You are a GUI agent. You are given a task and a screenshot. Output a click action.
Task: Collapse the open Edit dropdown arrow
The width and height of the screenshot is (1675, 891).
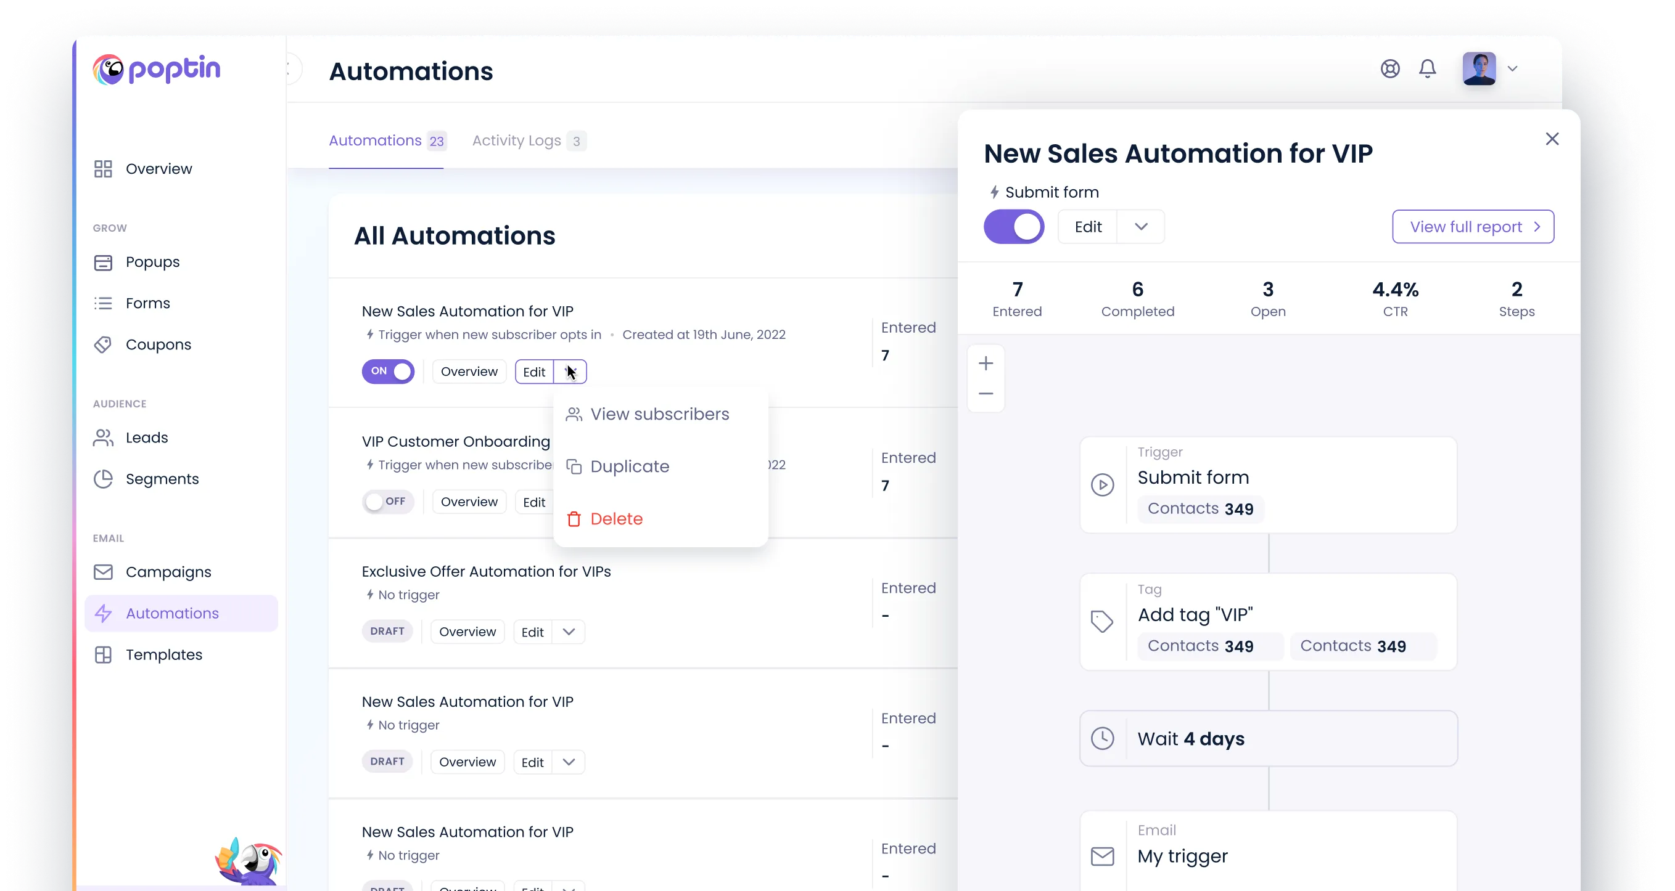570,372
